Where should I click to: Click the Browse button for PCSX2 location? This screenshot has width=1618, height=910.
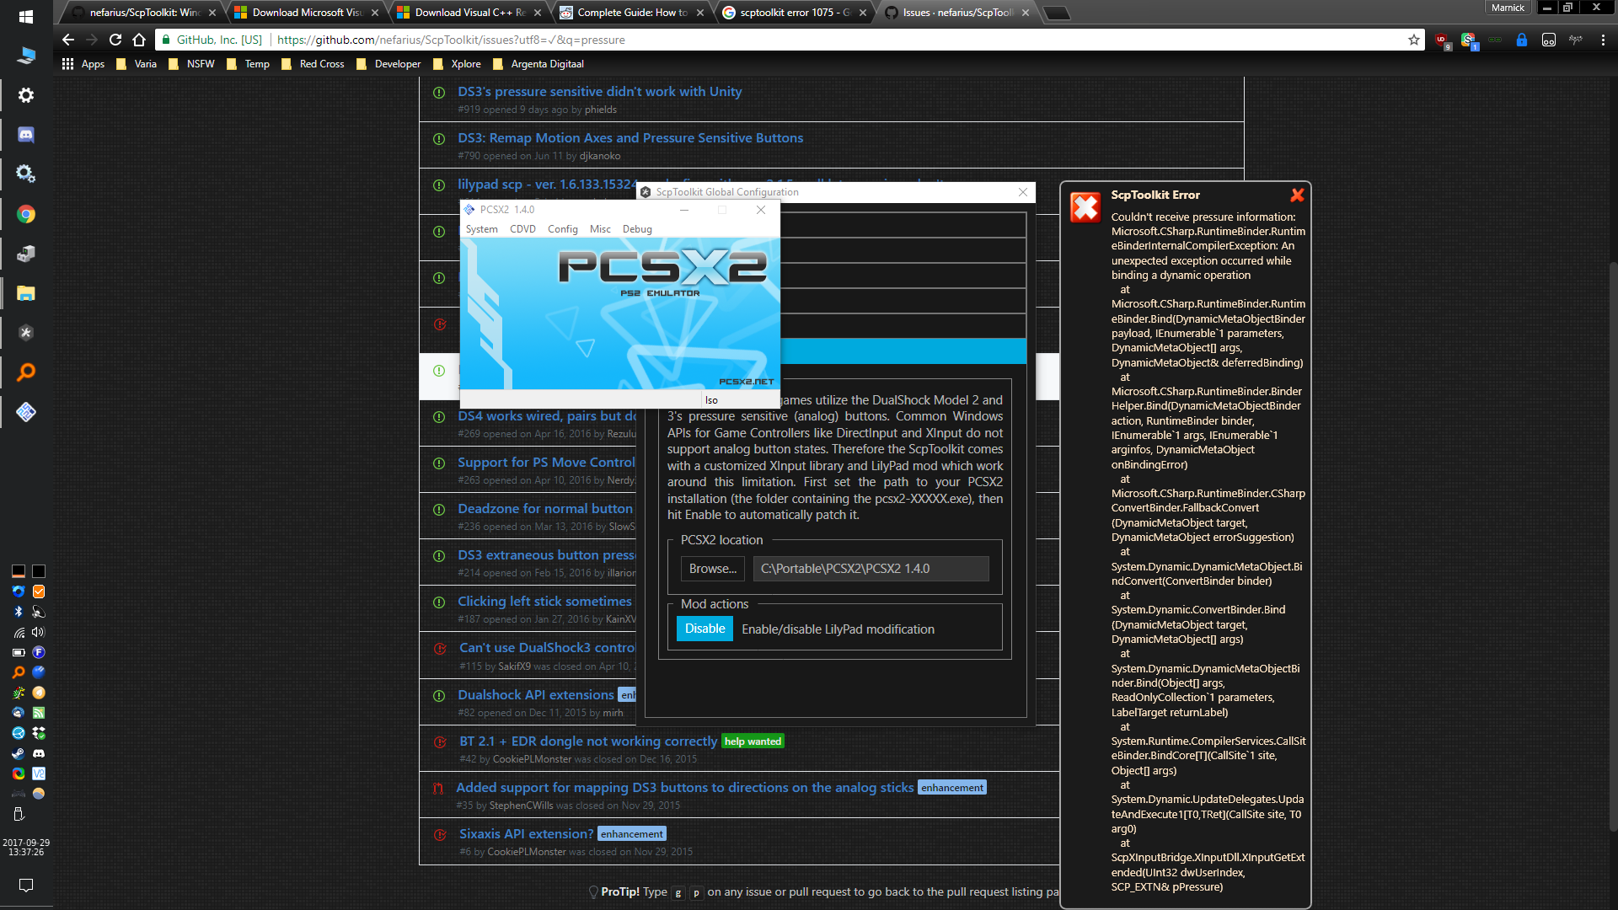tap(714, 568)
